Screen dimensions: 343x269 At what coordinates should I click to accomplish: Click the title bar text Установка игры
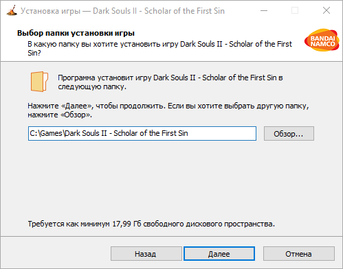point(50,11)
